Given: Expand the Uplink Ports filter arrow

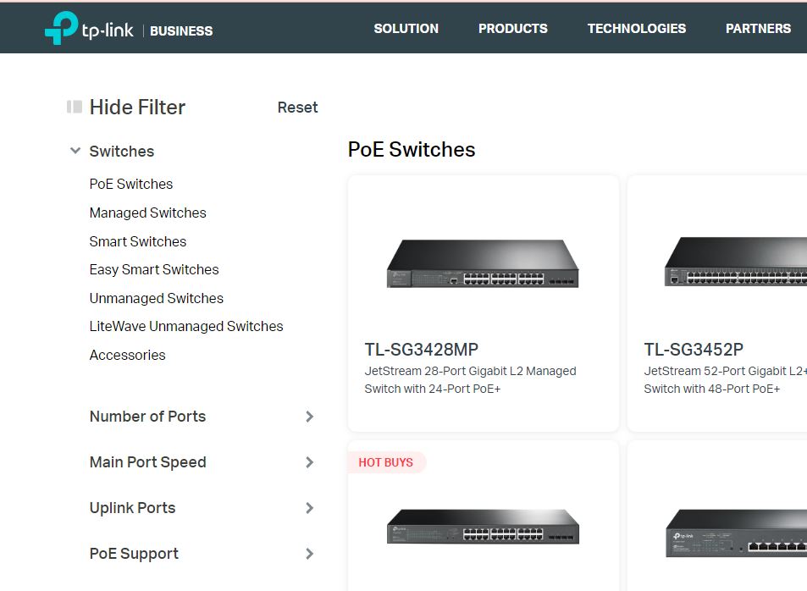Looking at the screenshot, I should (309, 508).
